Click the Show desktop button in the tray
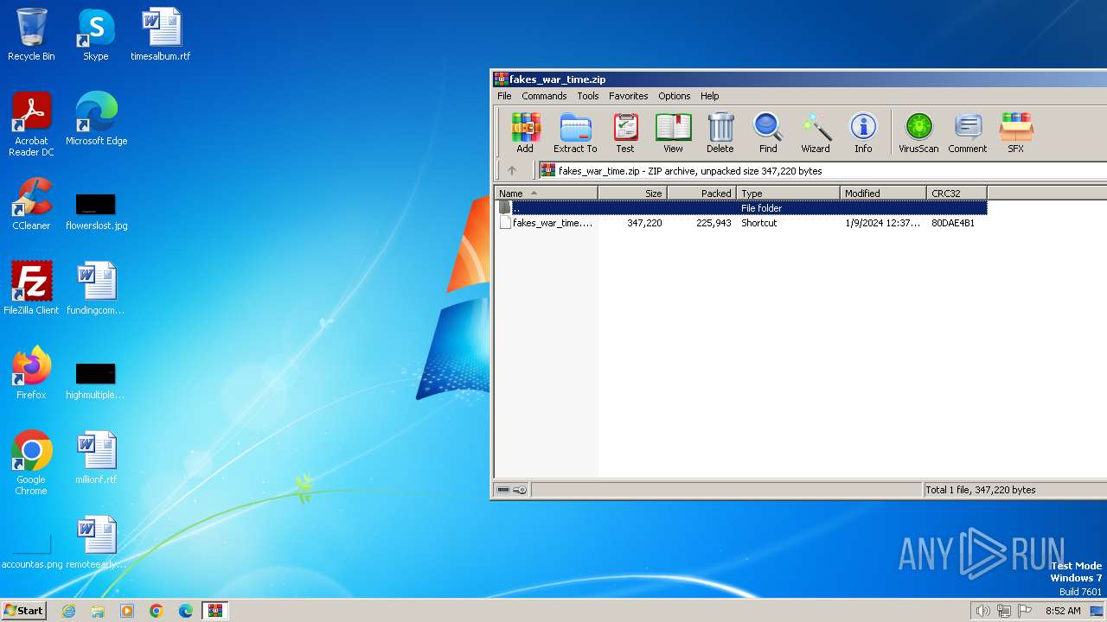The image size is (1107, 622). pyautogui.click(x=1097, y=611)
